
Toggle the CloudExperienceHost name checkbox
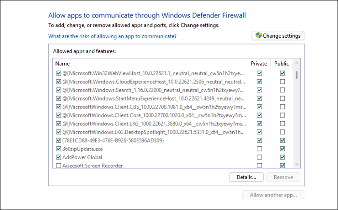(58, 82)
